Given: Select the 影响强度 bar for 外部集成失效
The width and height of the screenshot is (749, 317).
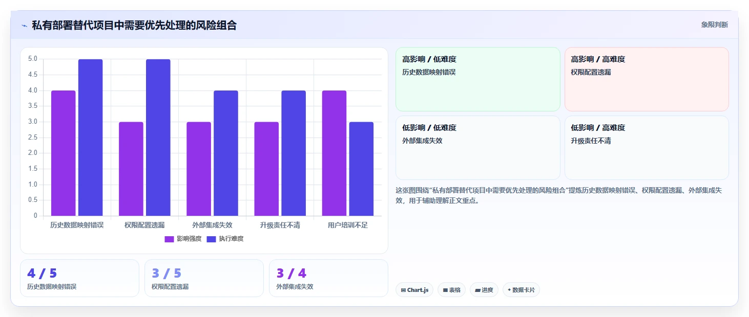Looking at the screenshot, I should tap(199, 169).
